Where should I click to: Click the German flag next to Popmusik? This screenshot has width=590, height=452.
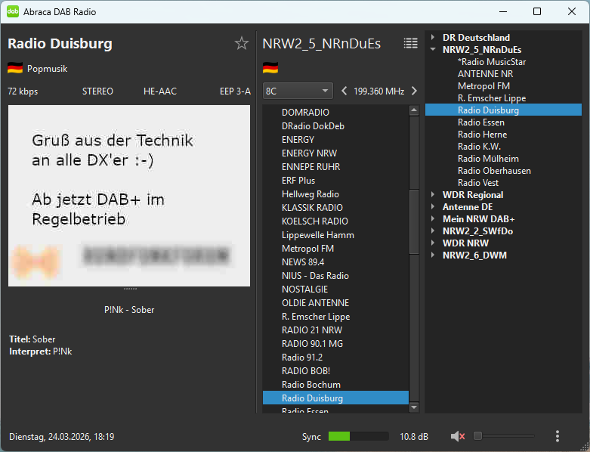pos(15,68)
